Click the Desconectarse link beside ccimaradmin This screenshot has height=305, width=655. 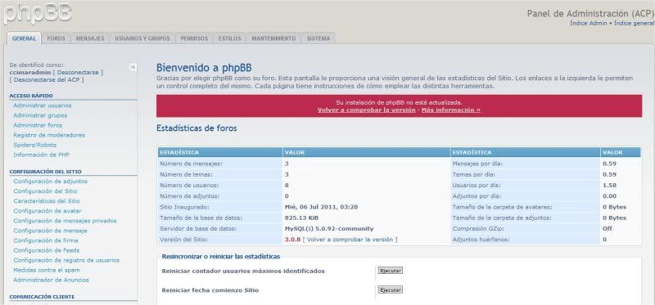tap(78, 72)
